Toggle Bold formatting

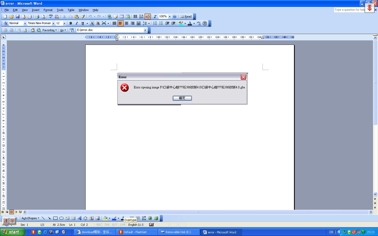[x=71, y=23]
